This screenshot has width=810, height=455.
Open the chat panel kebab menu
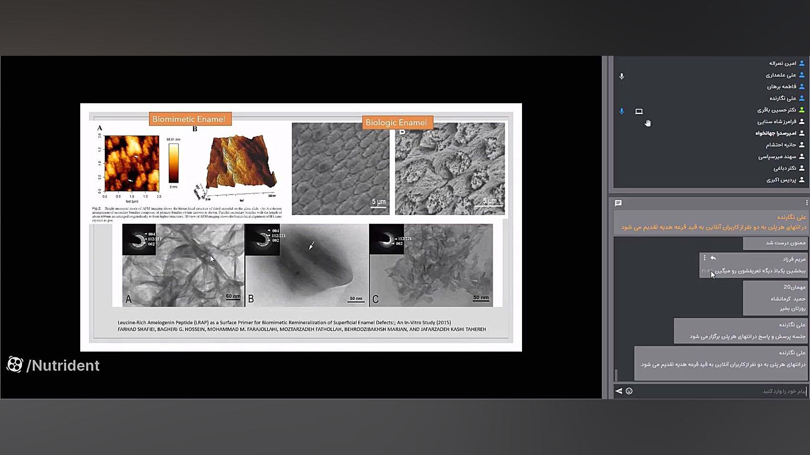[x=806, y=203]
